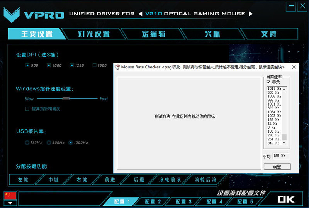The height and width of the screenshot is (208, 309).
Task: Select 500Hz USB report rate
Action: (x=49, y=143)
